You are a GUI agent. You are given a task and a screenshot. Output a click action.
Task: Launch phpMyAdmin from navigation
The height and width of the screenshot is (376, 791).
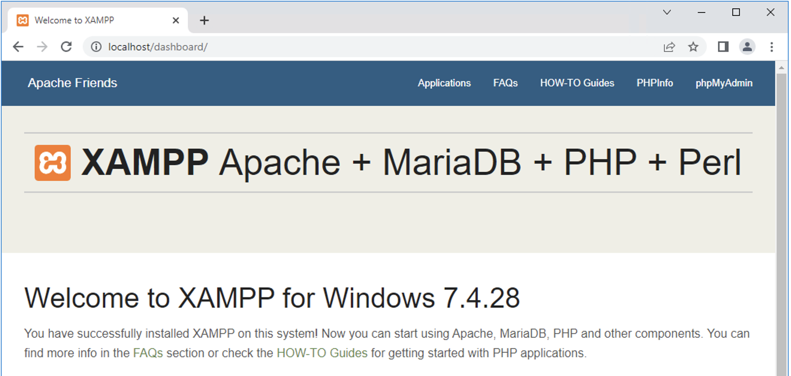724,83
